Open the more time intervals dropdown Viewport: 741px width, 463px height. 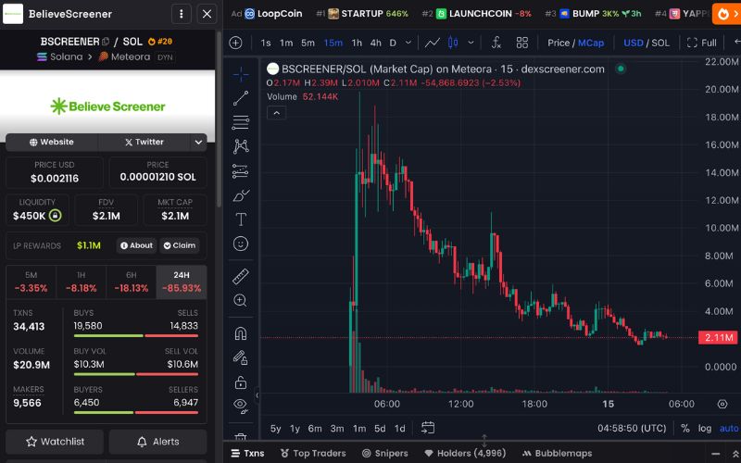[x=408, y=43]
